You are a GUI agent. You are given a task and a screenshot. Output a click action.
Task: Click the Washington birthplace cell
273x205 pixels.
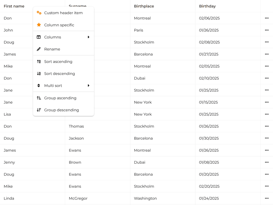pos(145,198)
